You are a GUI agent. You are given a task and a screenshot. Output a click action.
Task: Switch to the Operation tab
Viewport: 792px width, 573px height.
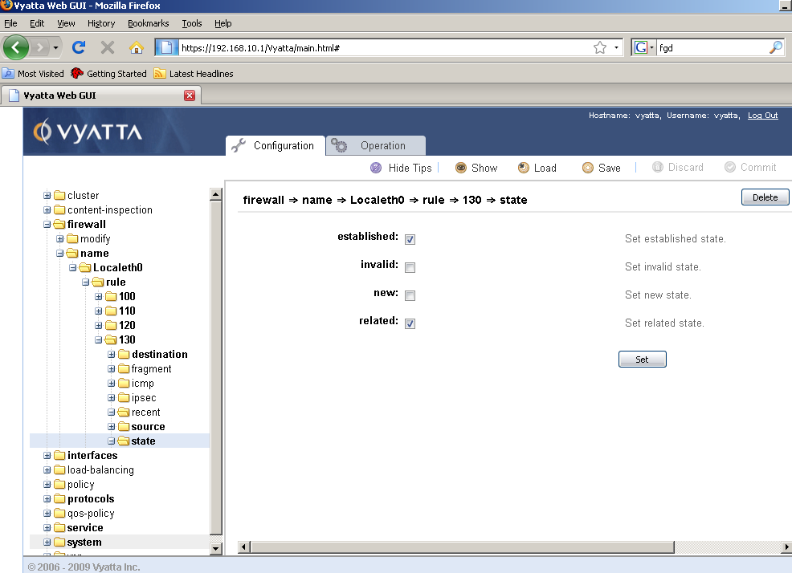point(376,146)
